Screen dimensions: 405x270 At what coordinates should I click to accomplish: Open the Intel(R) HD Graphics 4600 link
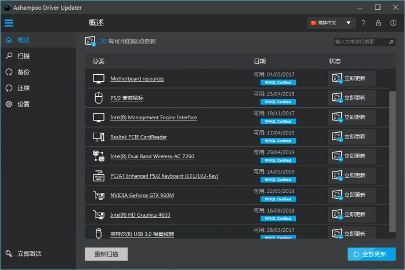[140, 214]
